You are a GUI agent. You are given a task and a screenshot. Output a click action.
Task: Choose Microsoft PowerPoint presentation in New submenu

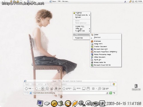click(106, 52)
